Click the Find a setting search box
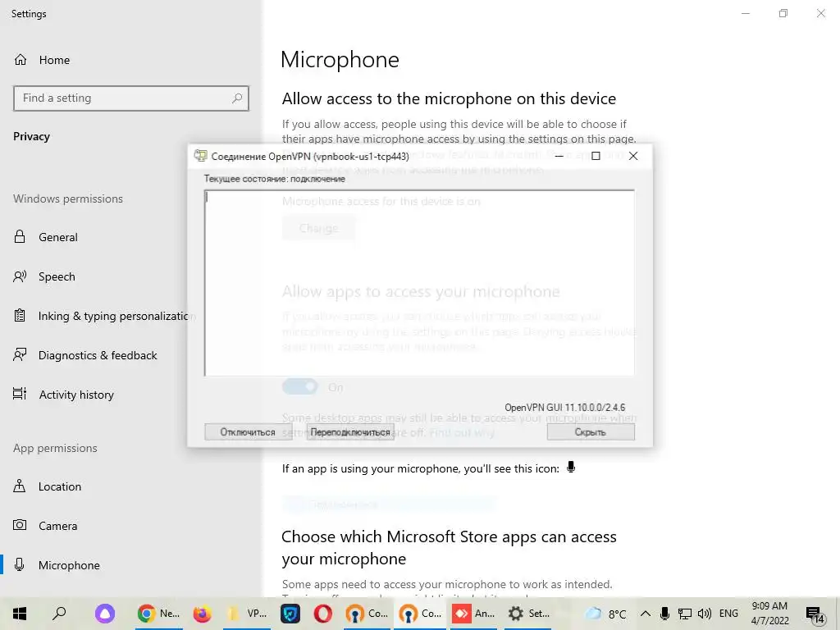Screen dimensions: 840x630 131,98
